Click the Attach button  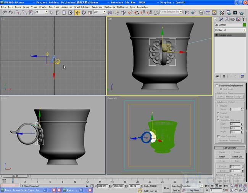point(222,157)
